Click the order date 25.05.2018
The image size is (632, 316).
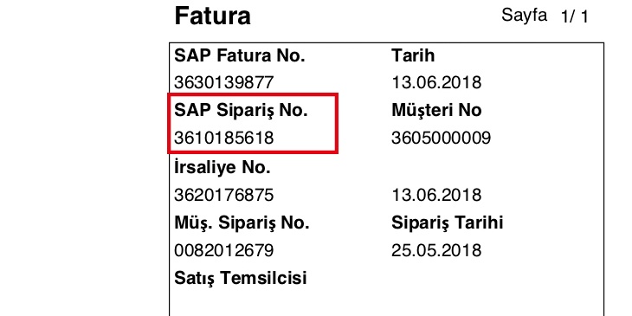pos(436,251)
